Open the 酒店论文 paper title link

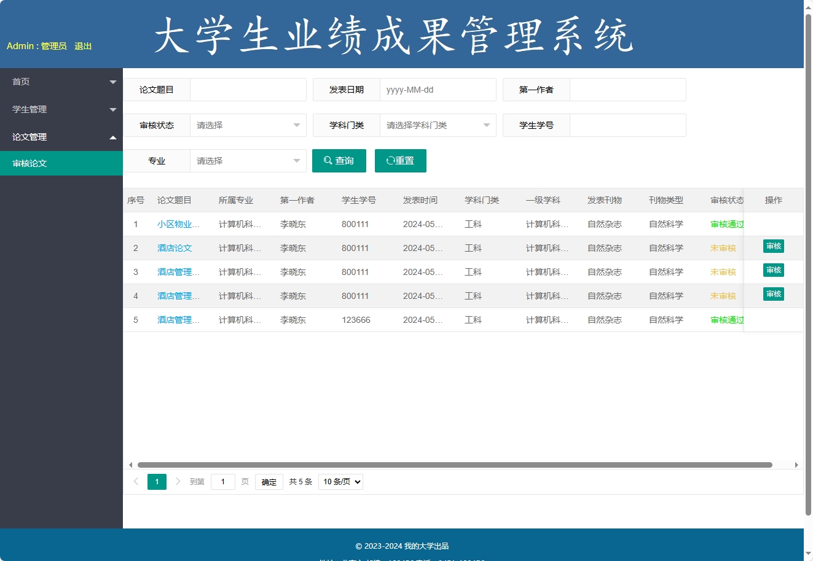point(175,248)
